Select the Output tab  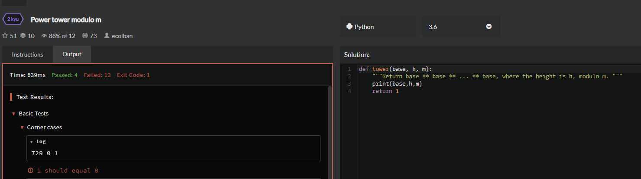72,54
